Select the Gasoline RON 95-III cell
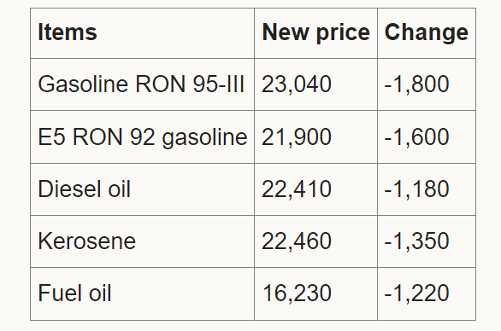Viewport: 501px width, 331px height. pyautogui.click(x=141, y=84)
